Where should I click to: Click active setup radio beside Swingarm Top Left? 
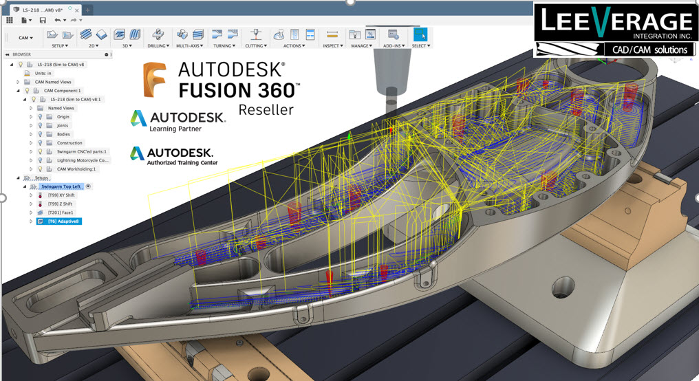[88, 186]
